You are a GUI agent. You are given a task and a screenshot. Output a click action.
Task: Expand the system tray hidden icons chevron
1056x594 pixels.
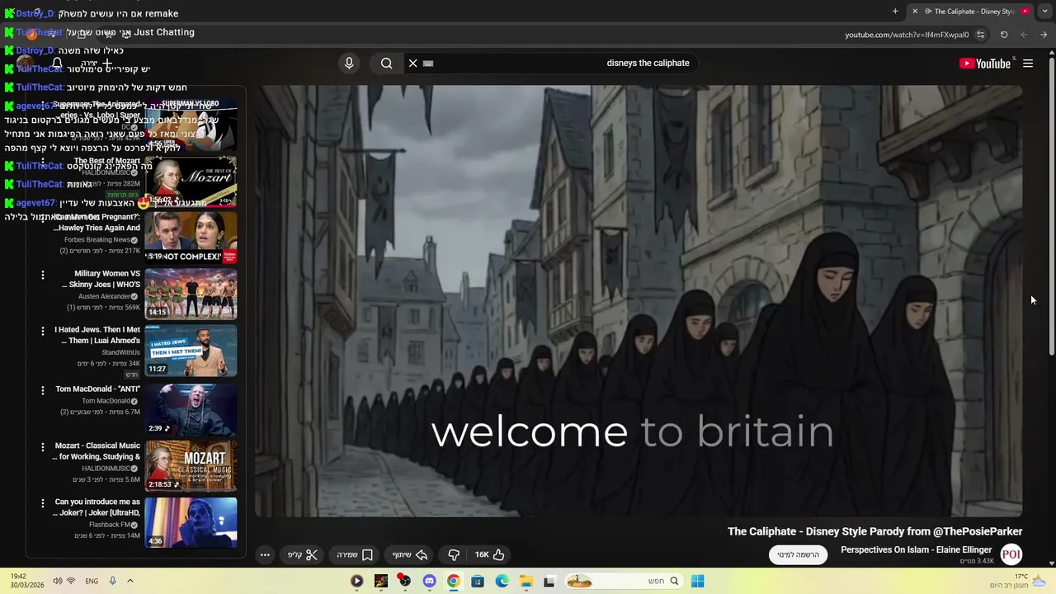pyautogui.click(x=130, y=581)
